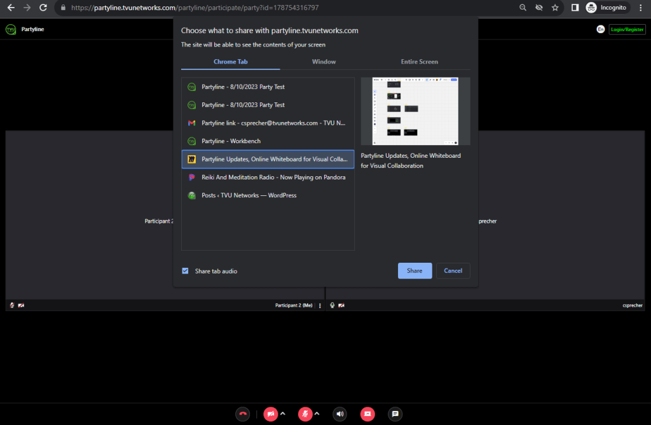
Task: Toggle the browser side panel icon
Action: point(575,8)
